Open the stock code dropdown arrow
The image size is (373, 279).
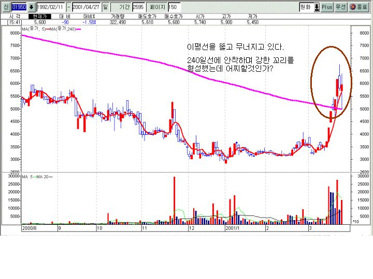[x=31, y=7]
